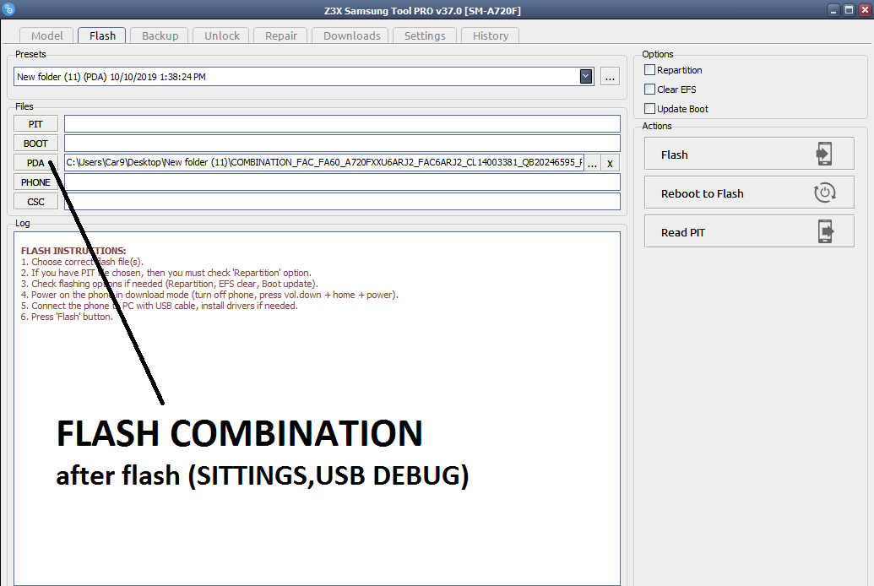
Task: Enable the Repartition checkbox
Action: coord(649,70)
